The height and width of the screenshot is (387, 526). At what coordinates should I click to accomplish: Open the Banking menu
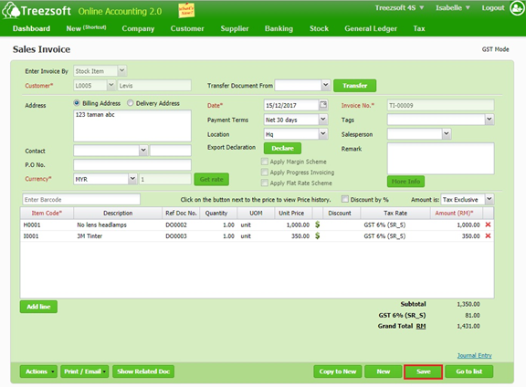pos(279,28)
